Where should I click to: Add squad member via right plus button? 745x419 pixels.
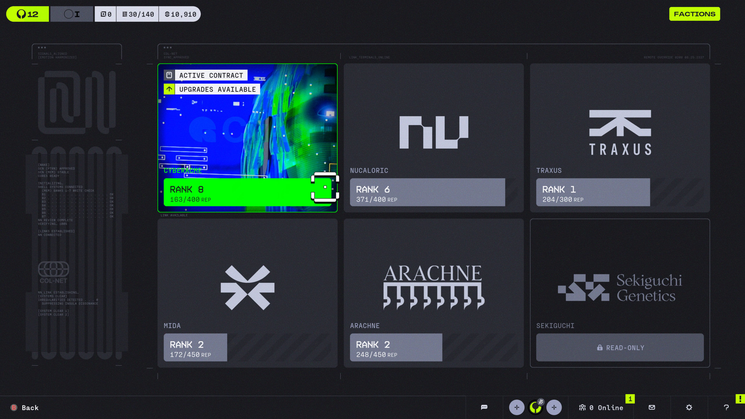(554, 407)
